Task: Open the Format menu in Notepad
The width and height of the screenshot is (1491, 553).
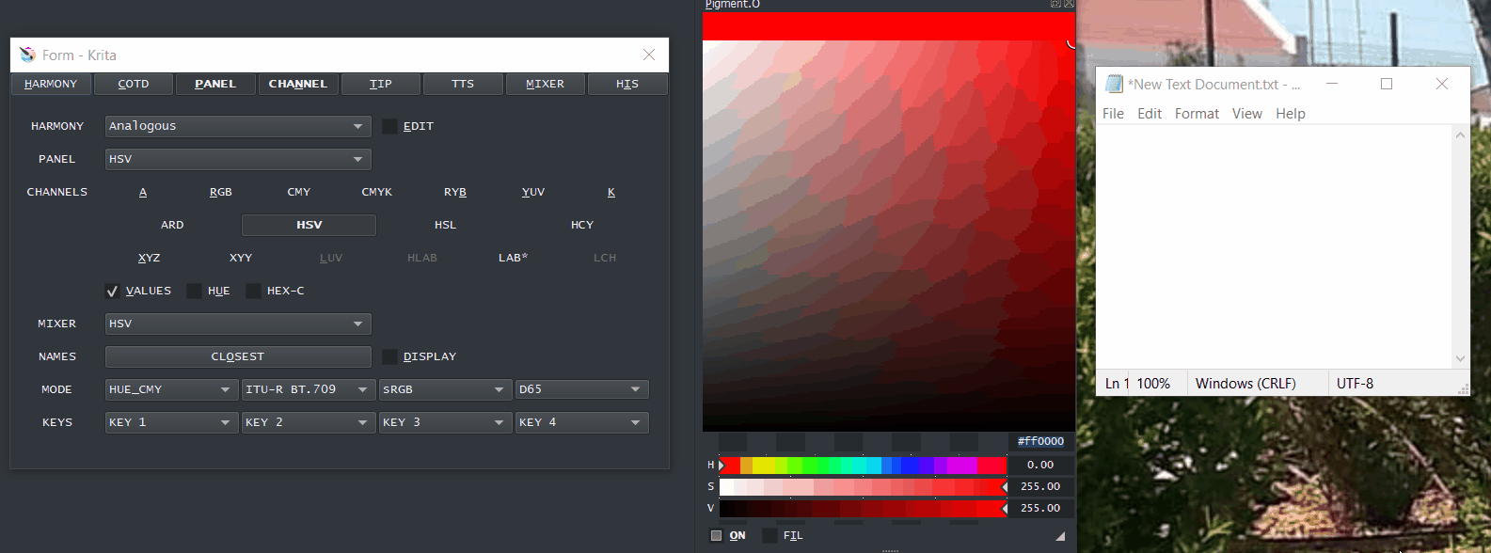Action: pyautogui.click(x=1197, y=114)
